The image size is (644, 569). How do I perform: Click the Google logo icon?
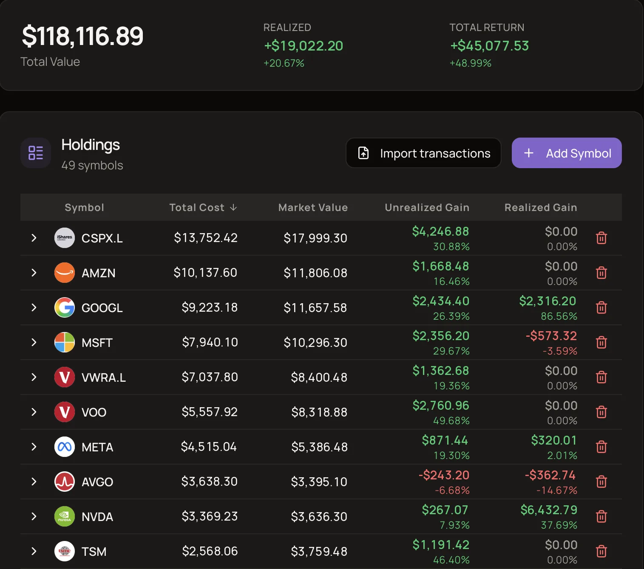coord(65,307)
